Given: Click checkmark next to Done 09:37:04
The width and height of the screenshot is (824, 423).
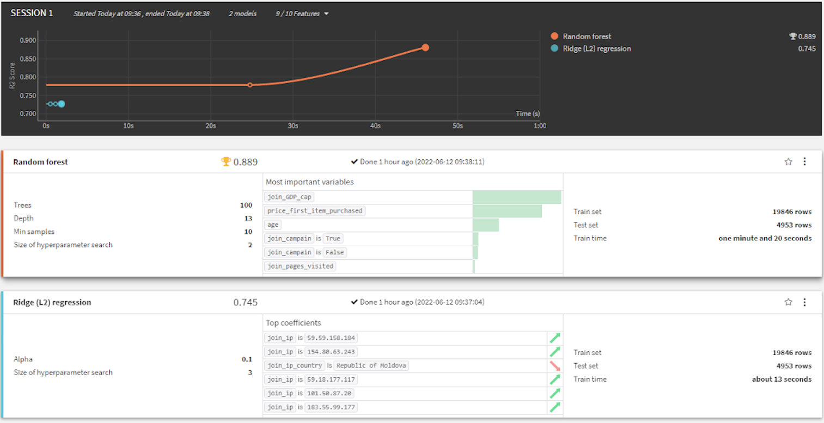Looking at the screenshot, I should coord(355,302).
